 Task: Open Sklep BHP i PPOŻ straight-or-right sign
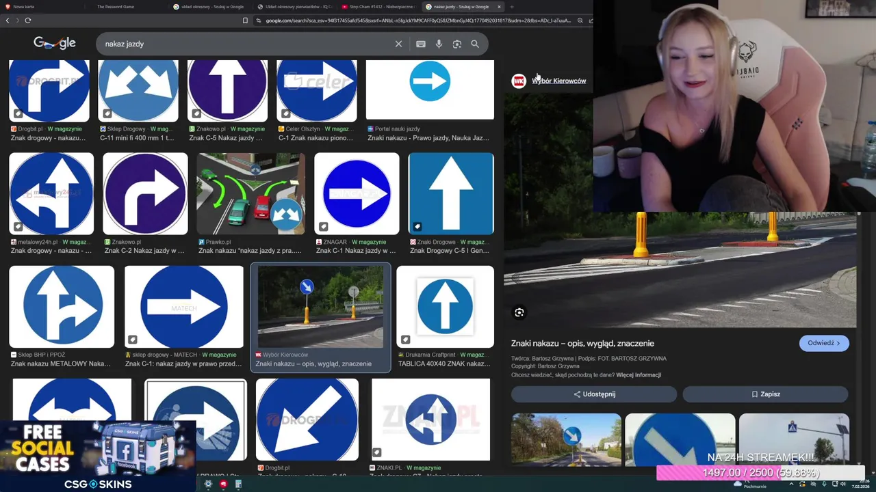coord(62,307)
